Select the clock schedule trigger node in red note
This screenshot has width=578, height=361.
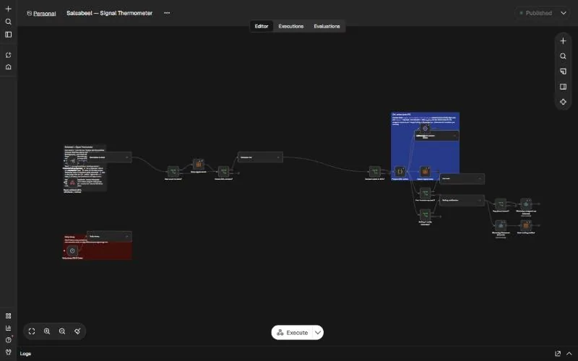[72, 251]
